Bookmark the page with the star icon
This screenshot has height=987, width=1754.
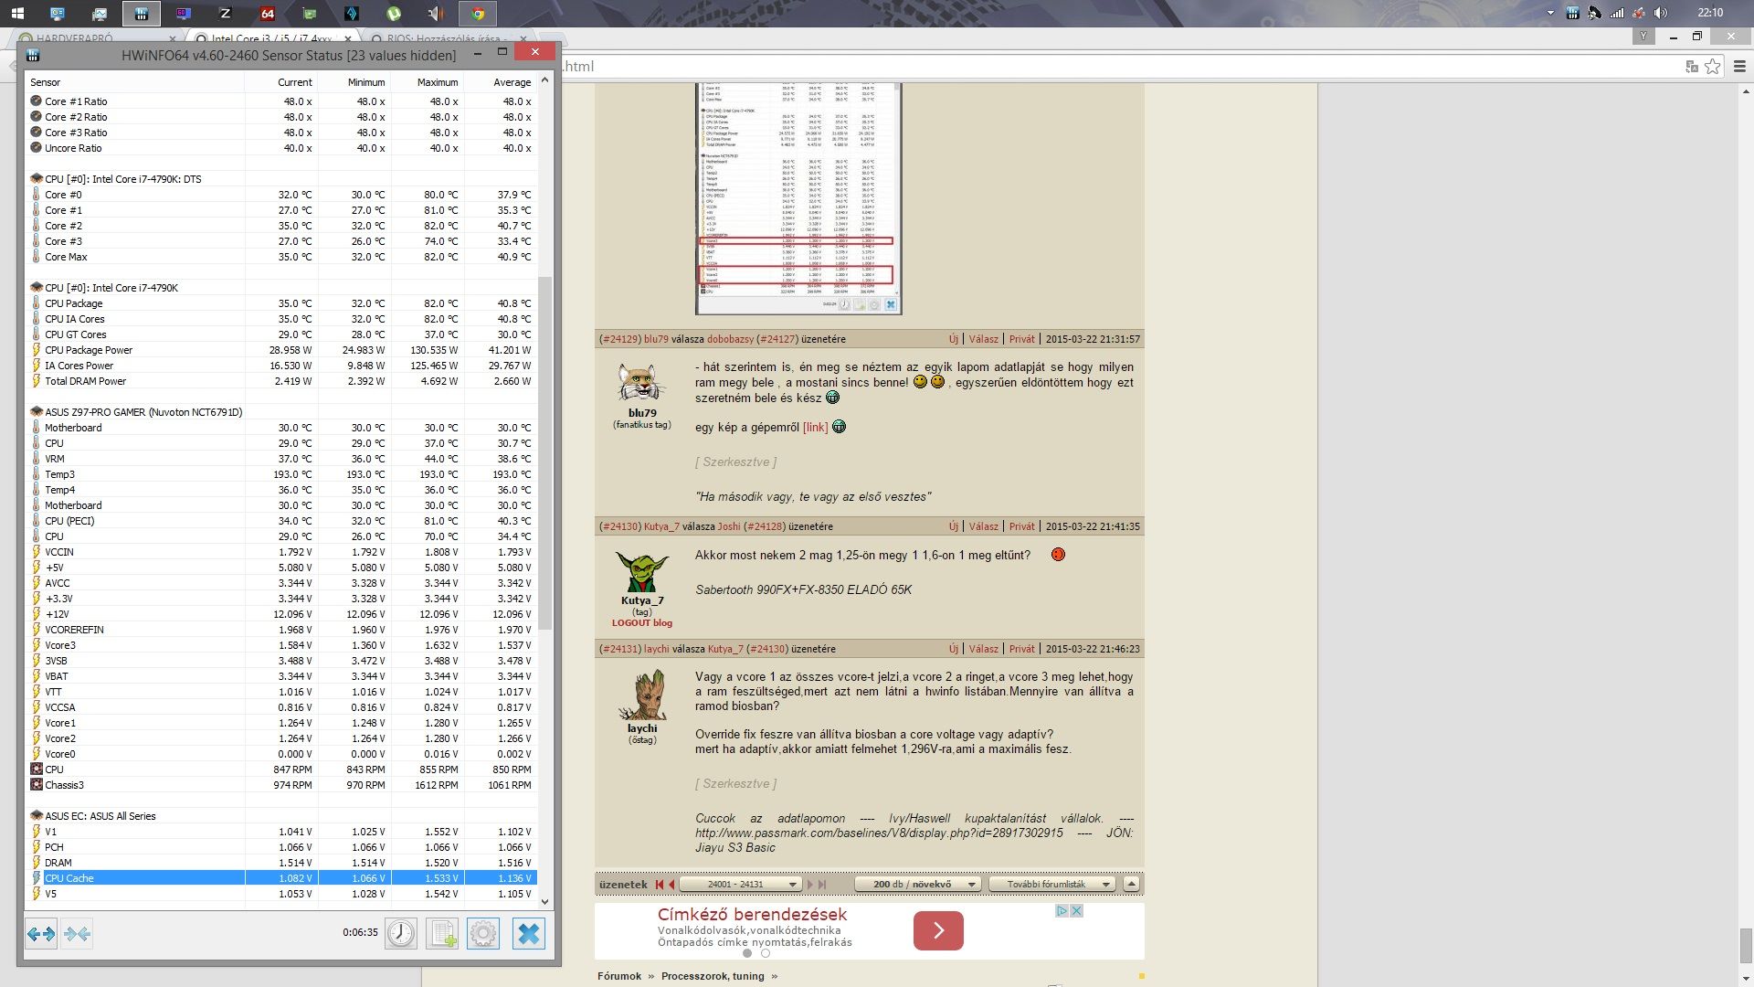click(1713, 66)
